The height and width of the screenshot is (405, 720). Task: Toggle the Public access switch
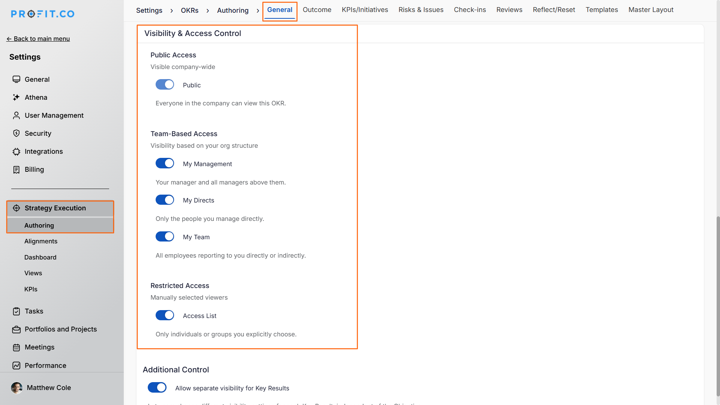[165, 85]
